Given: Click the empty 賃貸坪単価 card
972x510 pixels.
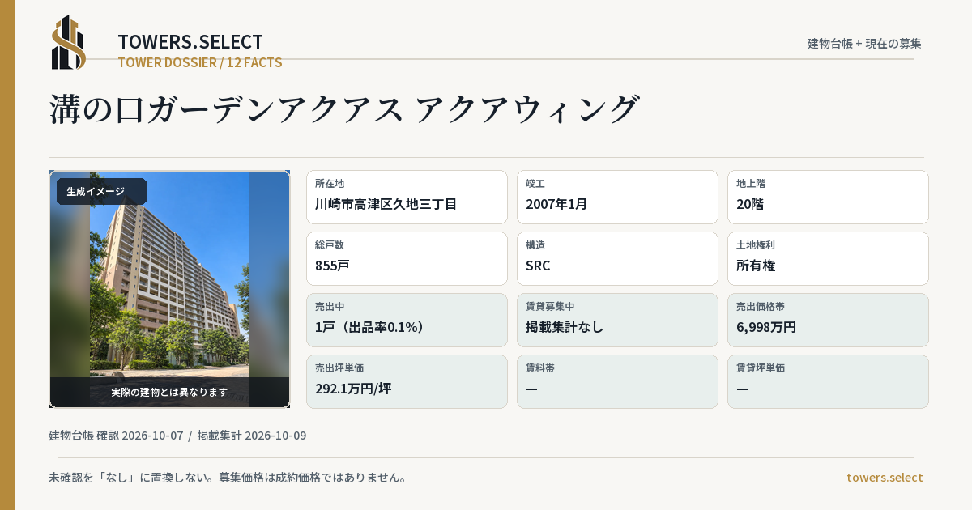Looking at the screenshot, I should pos(828,381).
